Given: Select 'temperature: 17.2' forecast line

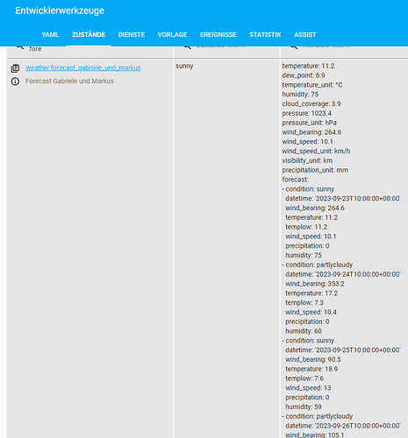Looking at the screenshot, I should tap(311, 293).
